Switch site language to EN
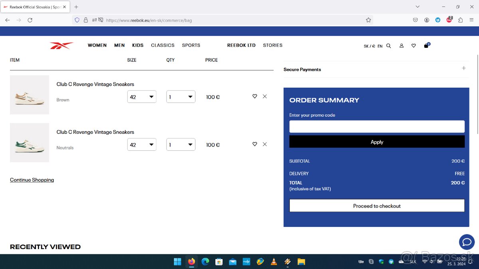 [x=380, y=46]
